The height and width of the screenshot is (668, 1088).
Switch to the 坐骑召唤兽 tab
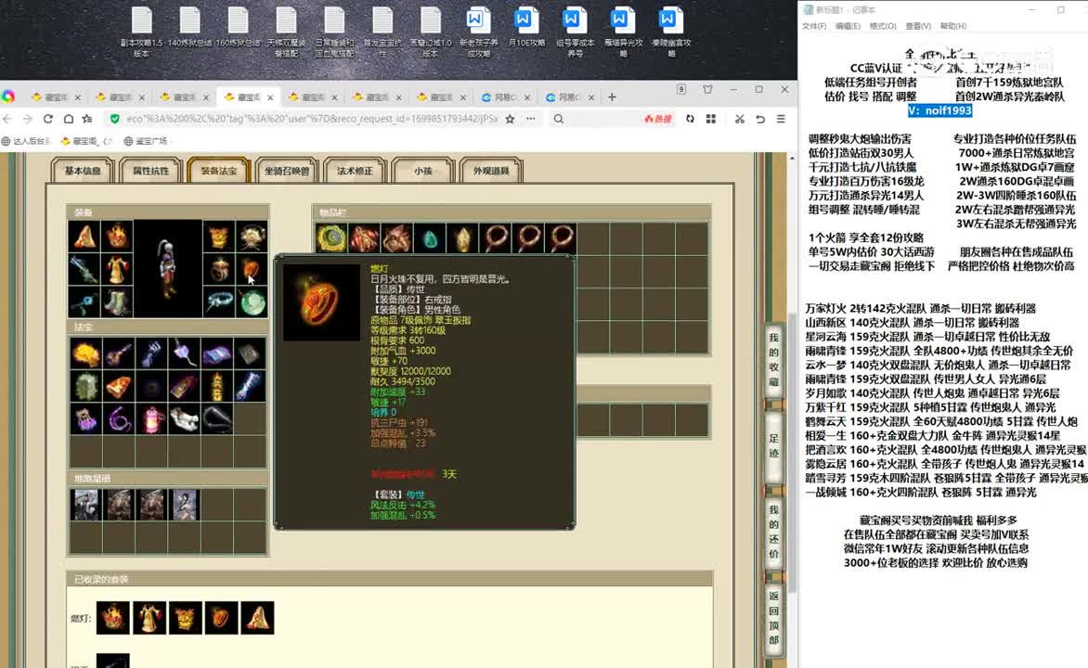[x=287, y=171]
